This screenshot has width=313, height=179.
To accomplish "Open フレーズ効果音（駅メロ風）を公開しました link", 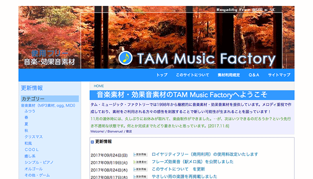I will [x=192, y=162].
